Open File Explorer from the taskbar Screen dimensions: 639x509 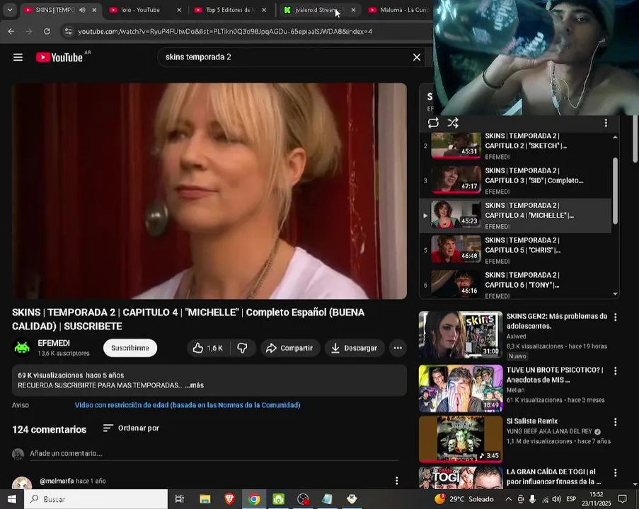[x=205, y=499]
